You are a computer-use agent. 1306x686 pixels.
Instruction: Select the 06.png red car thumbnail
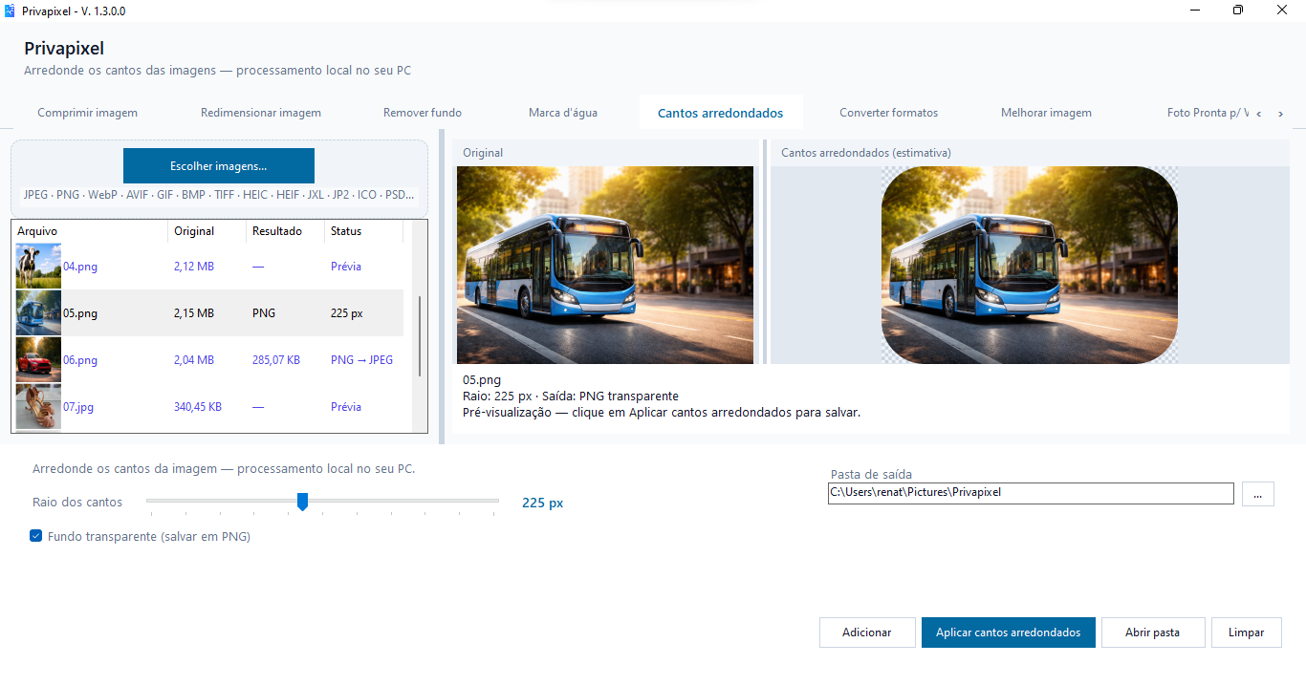coord(38,359)
